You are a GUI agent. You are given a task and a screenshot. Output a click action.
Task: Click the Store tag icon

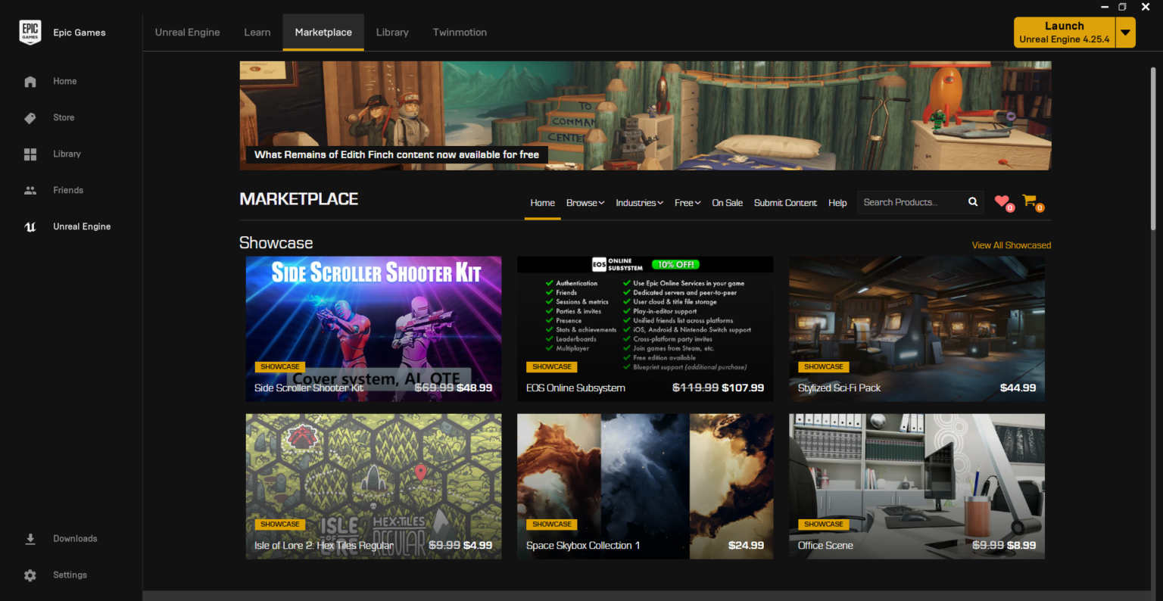tap(30, 118)
